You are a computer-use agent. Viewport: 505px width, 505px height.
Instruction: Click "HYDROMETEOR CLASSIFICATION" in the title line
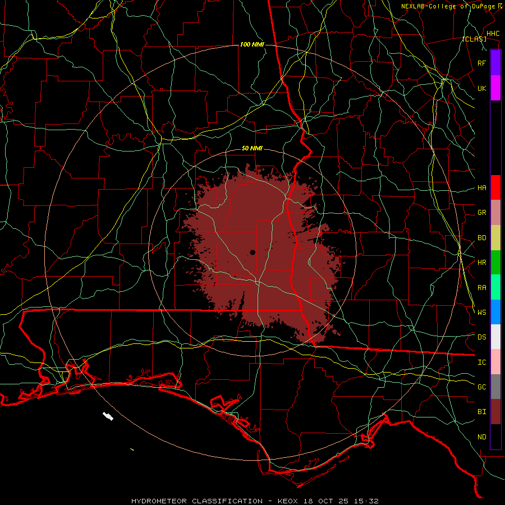click(x=197, y=501)
